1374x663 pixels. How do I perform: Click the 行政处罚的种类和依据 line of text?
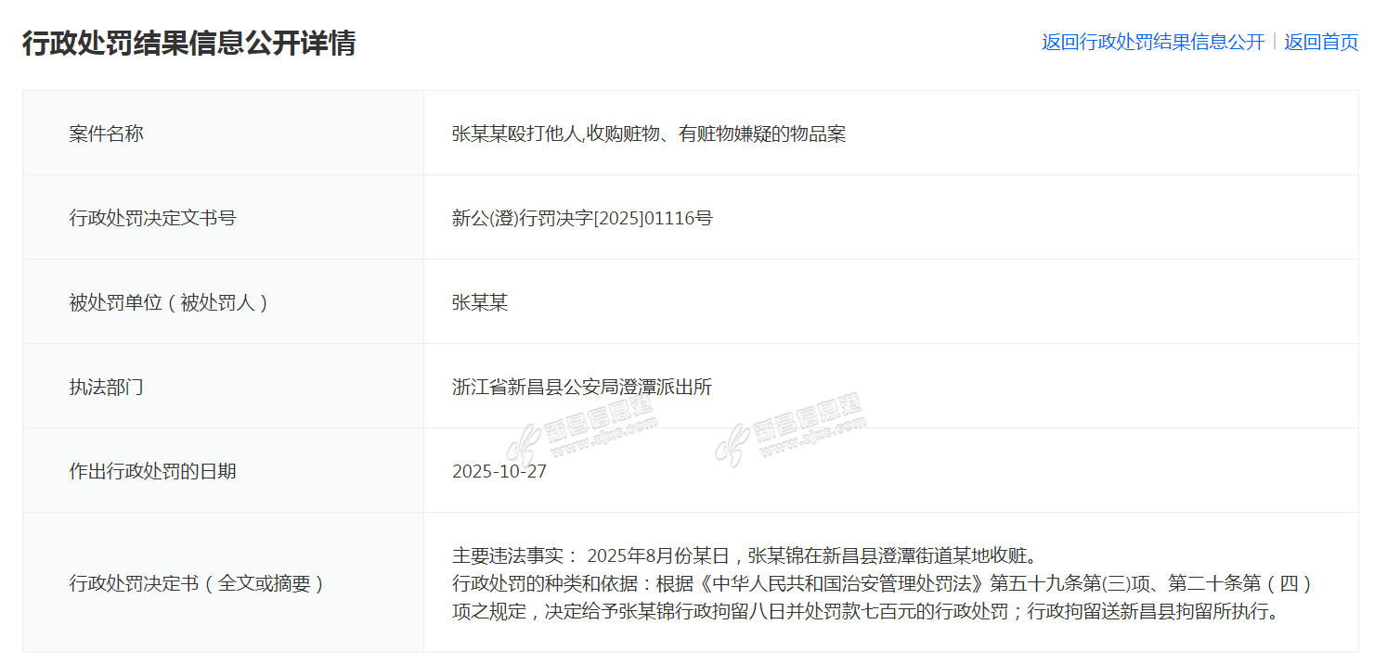coord(882,583)
